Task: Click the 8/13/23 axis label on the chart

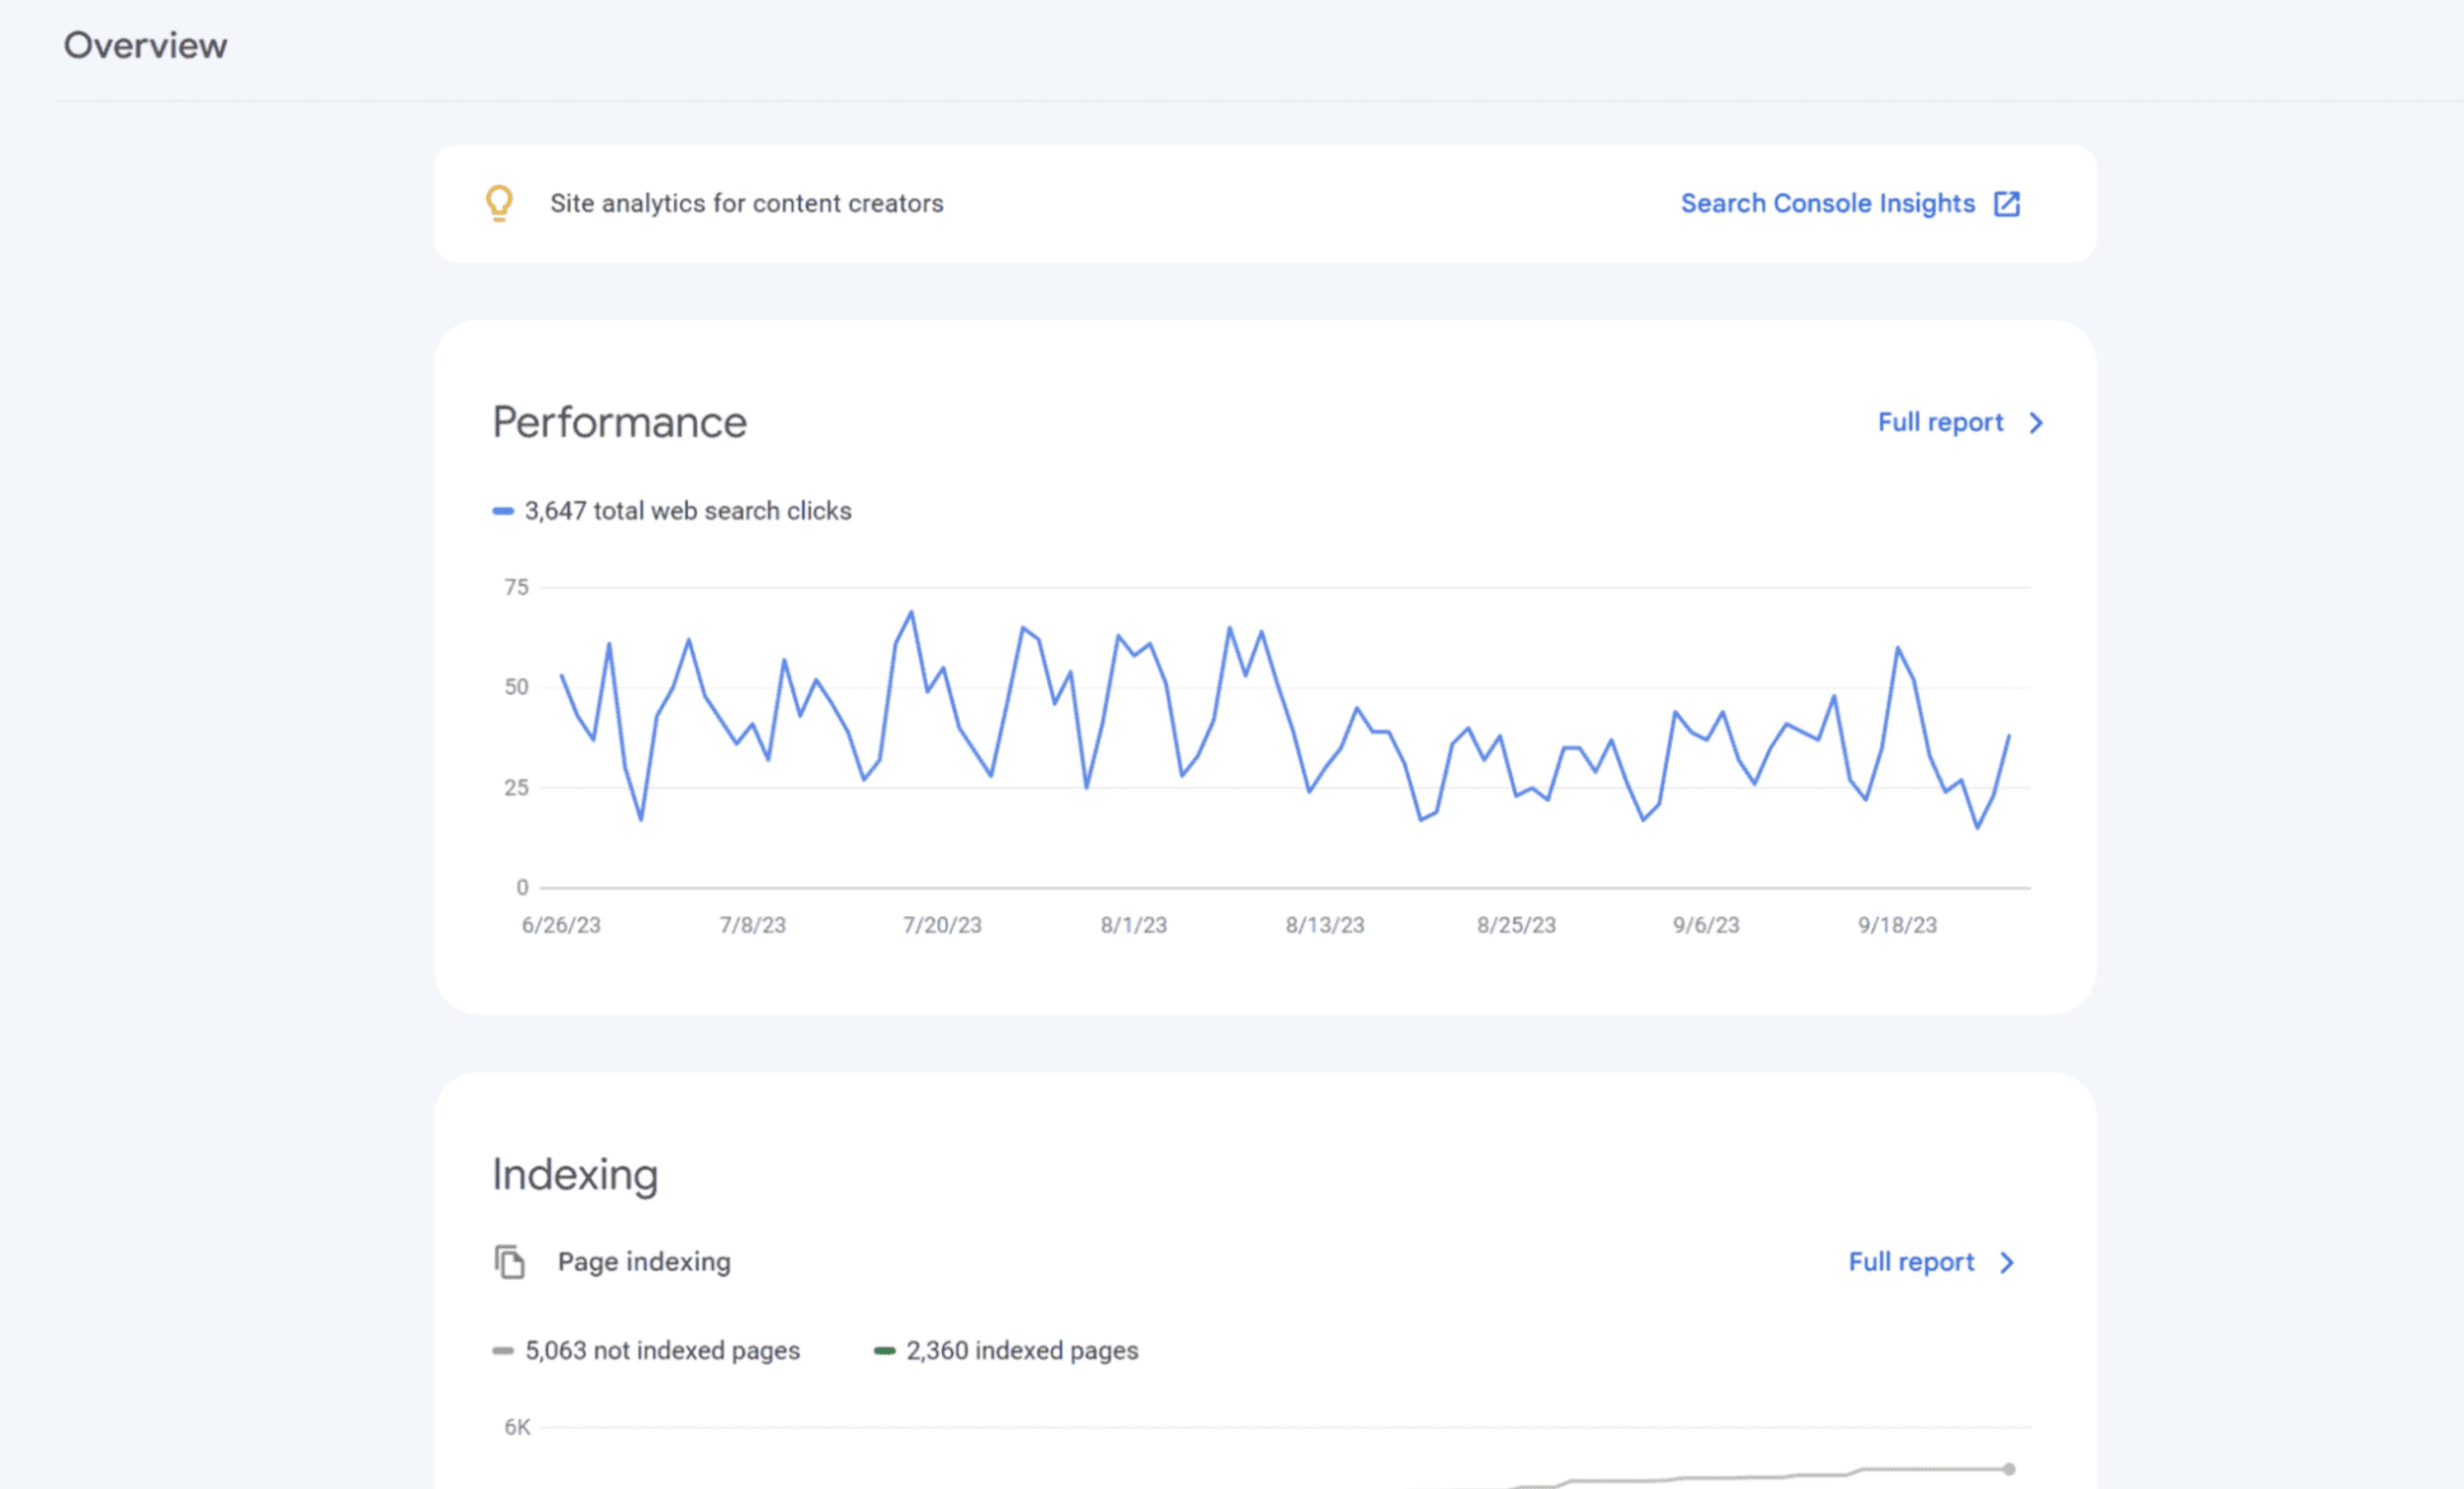Action: click(x=1324, y=925)
